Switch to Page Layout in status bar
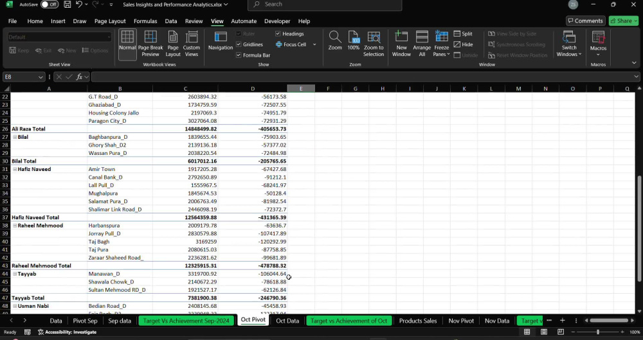The width and height of the screenshot is (643, 340). [x=544, y=332]
